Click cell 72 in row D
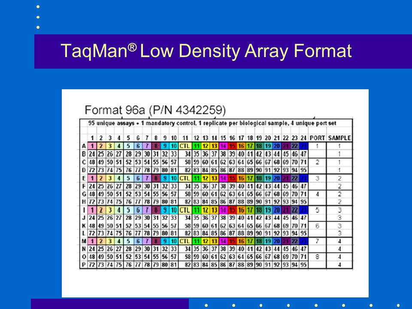This screenshot has width=412, height=309. 92,170
